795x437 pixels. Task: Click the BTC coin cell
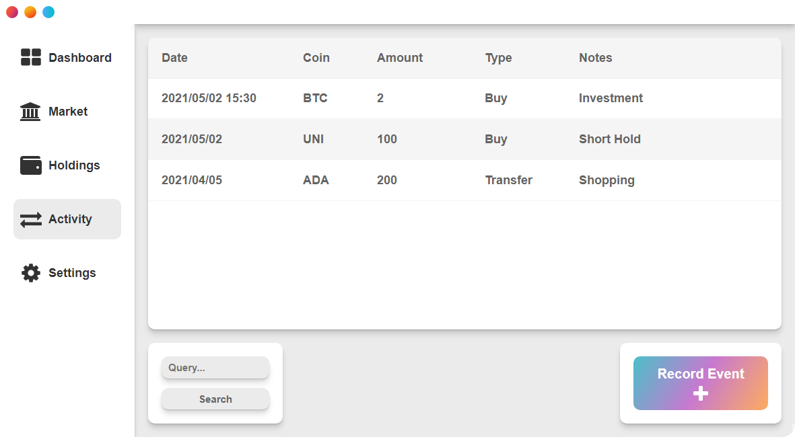point(315,98)
